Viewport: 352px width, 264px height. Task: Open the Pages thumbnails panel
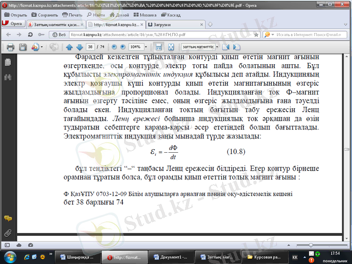pos(8,62)
